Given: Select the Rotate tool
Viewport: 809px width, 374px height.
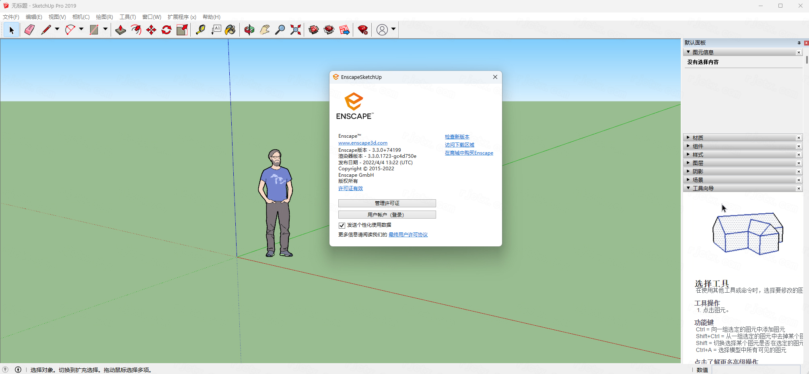Looking at the screenshot, I should coord(167,30).
